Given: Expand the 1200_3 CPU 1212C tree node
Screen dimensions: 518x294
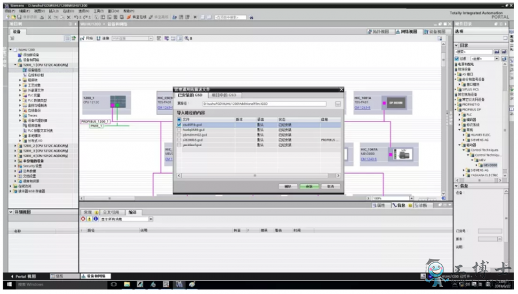Looking at the screenshot, I should coord(15,151).
